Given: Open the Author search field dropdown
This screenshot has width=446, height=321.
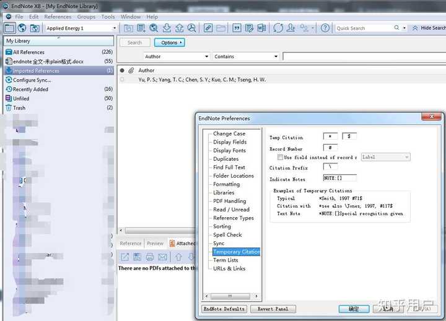Looking at the screenshot, I should point(206,56).
